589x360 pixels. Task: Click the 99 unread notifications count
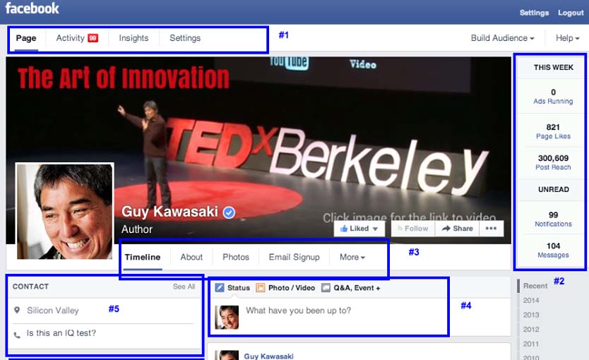pyautogui.click(x=553, y=215)
